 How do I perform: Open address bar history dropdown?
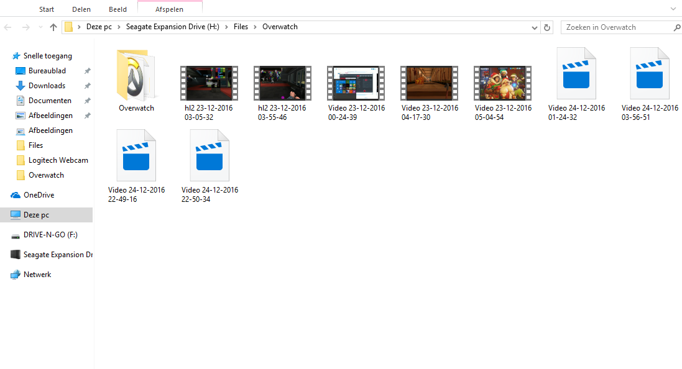[x=535, y=27]
